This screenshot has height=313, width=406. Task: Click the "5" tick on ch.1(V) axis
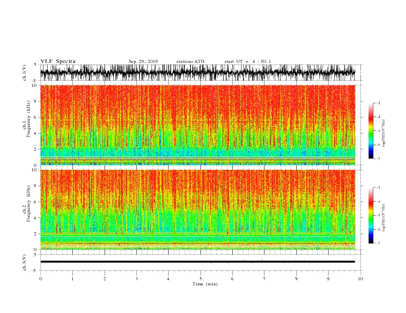(x=35, y=65)
